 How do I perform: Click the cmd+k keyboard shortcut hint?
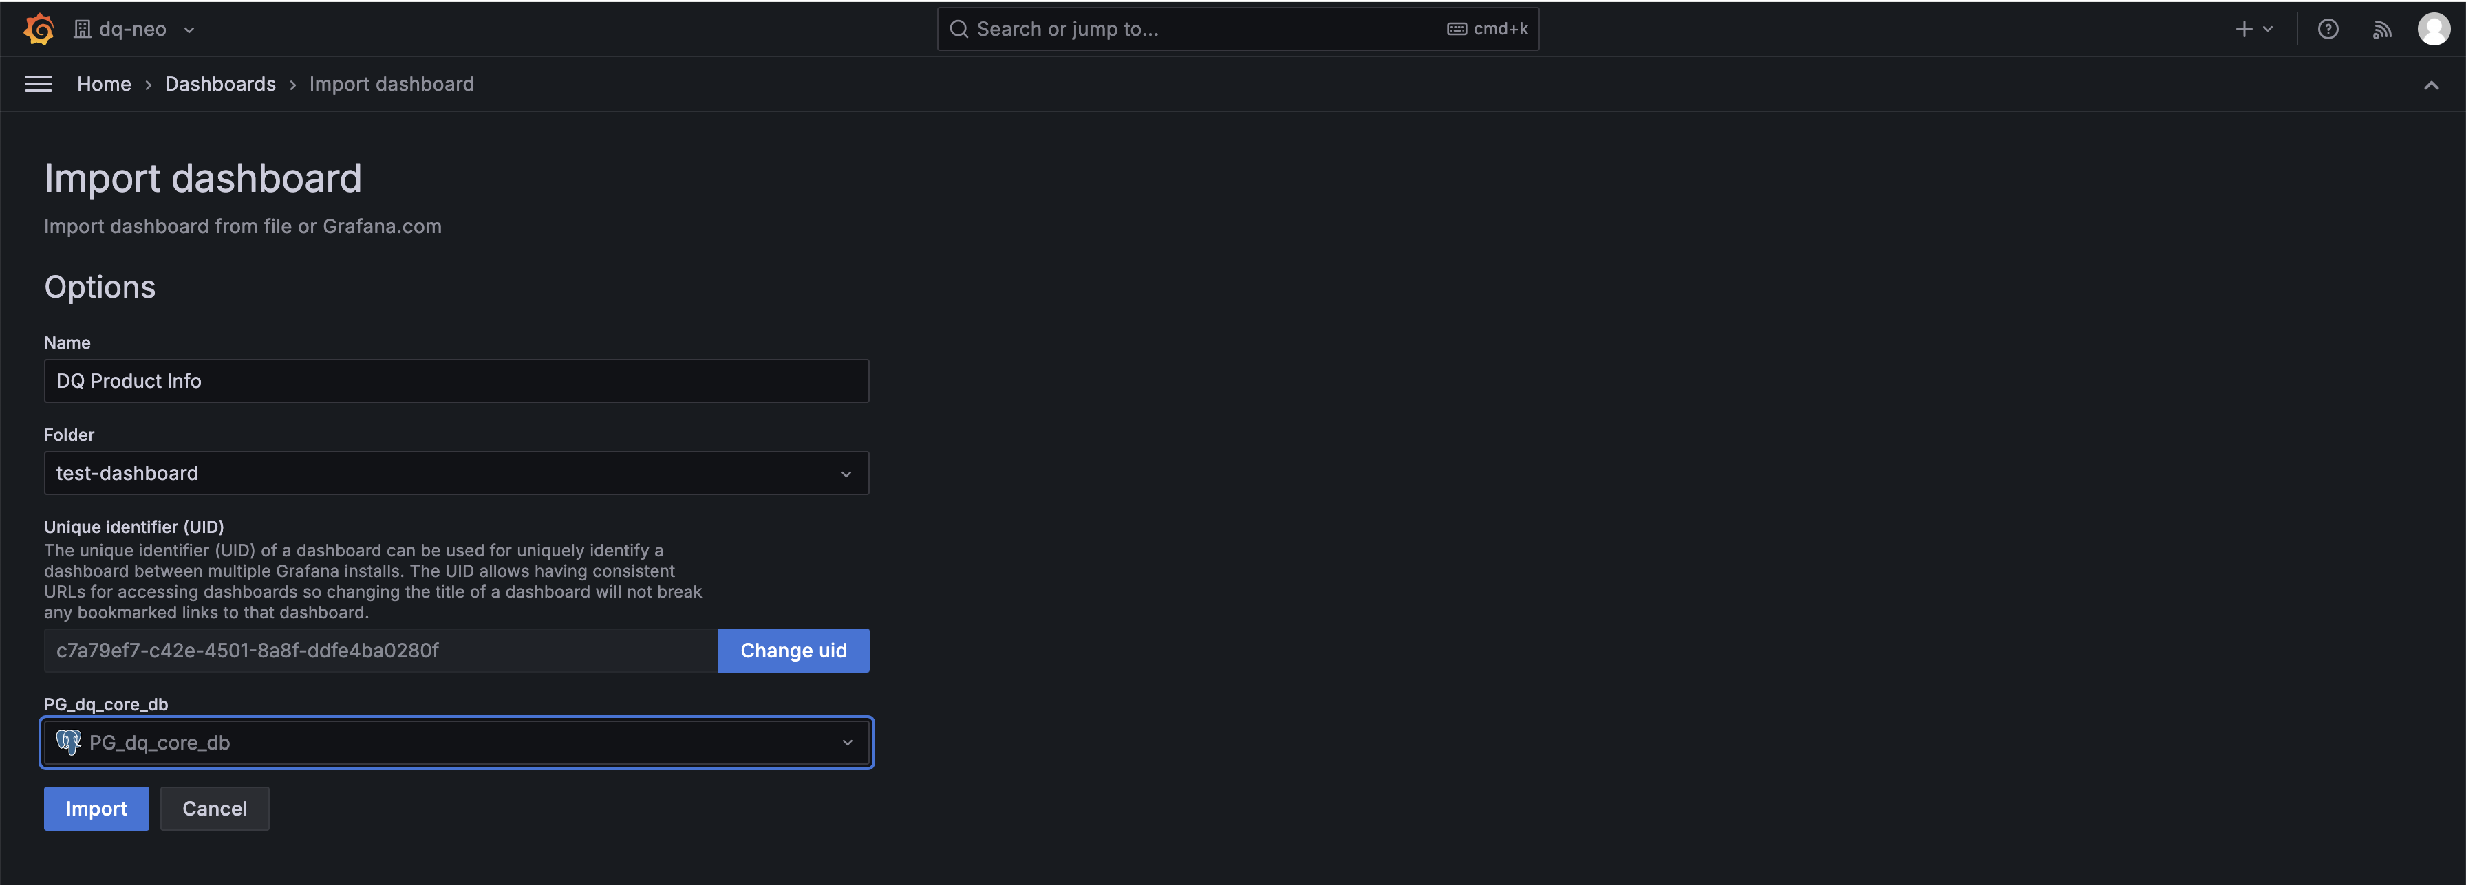click(x=1488, y=29)
